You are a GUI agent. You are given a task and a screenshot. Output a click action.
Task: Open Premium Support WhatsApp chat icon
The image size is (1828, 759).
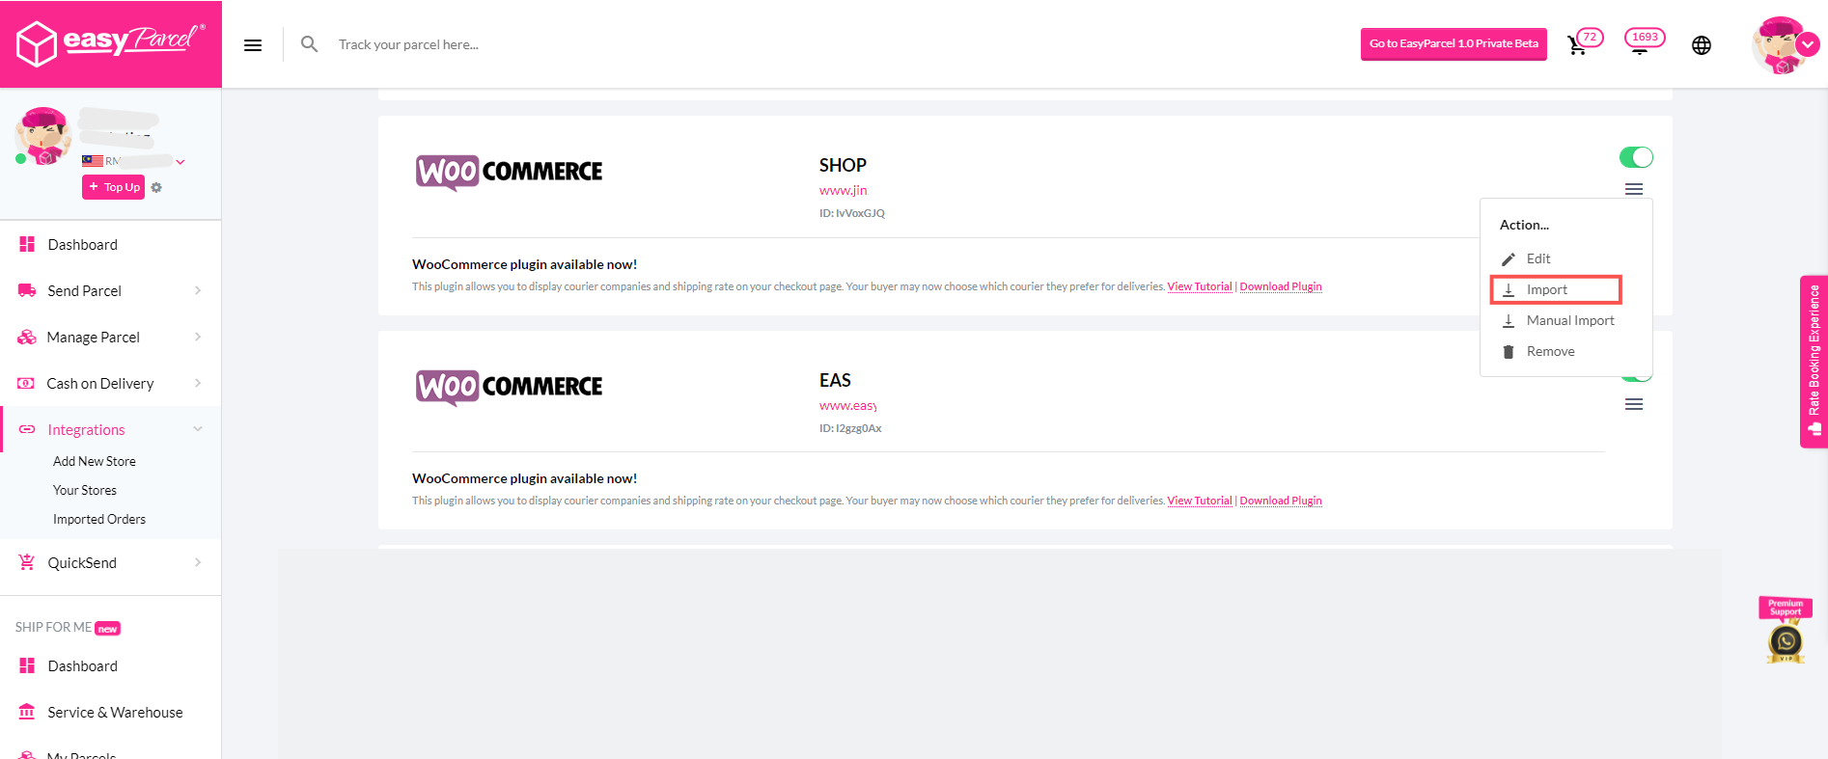(1786, 640)
